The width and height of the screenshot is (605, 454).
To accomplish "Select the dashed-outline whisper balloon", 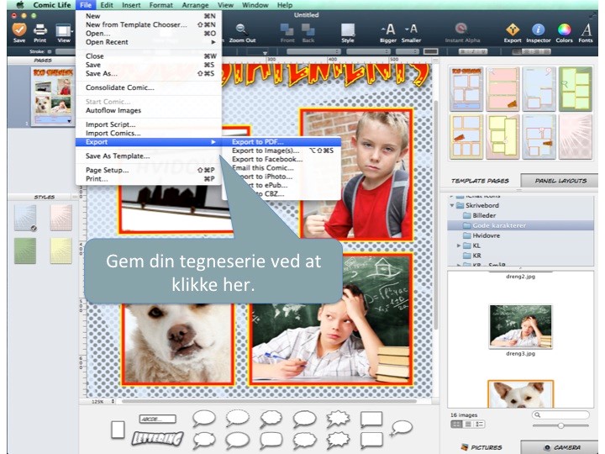I will tap(237, 418).
